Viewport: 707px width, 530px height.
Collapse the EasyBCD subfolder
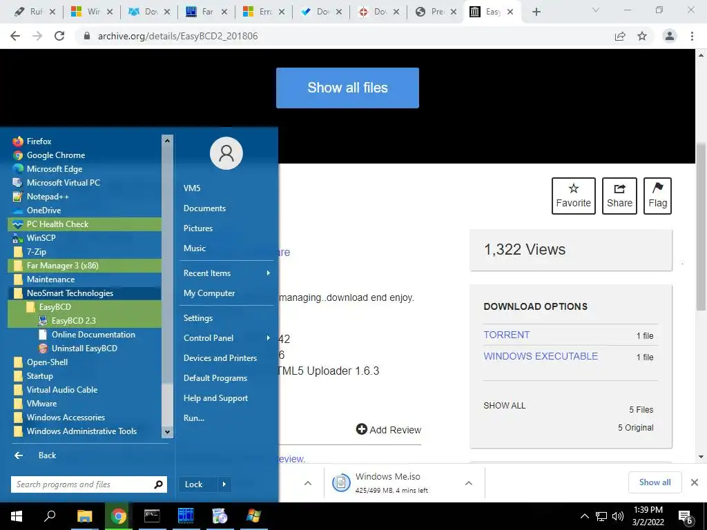pyautogui.click(x=84, y=307)
